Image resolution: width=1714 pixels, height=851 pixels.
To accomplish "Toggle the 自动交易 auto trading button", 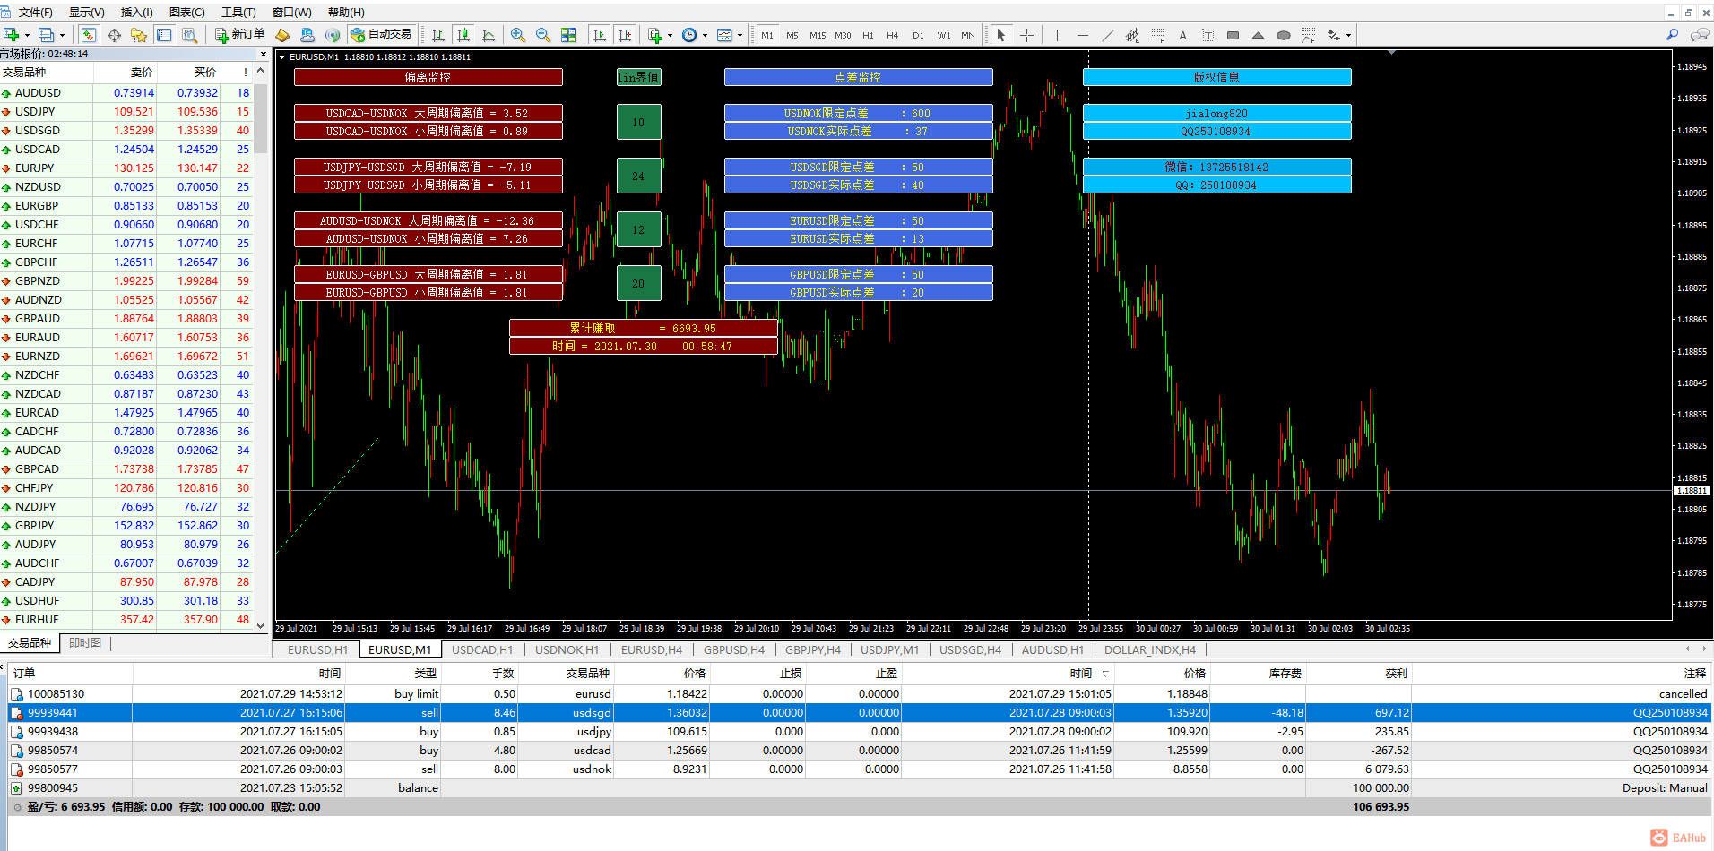I will click(382, 35).
